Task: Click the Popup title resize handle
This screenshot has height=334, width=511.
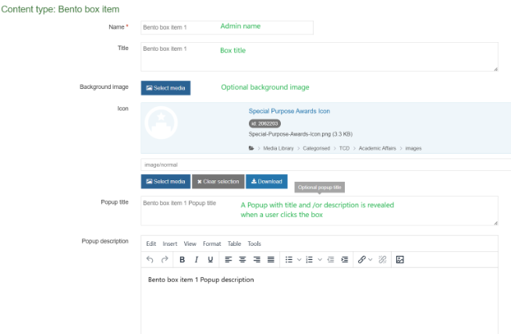Action: click(x=495, y=223)
